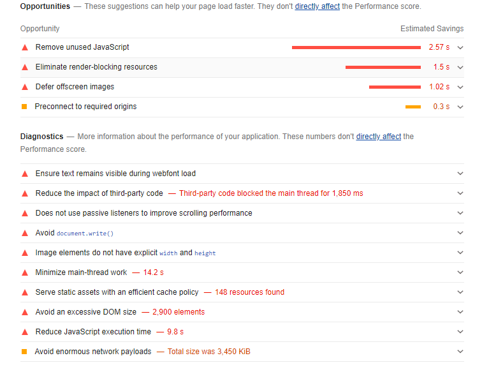Click warning triangle beside Minimize main-thread work
This screenshot has height=365, width=482.
pos(25,272)
